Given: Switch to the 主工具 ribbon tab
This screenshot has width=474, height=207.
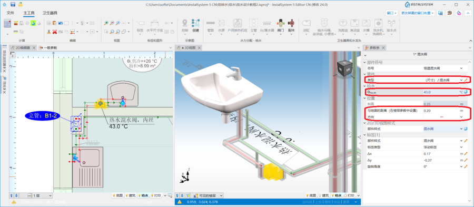Looking at the screenshot, I should coord(29,13).
